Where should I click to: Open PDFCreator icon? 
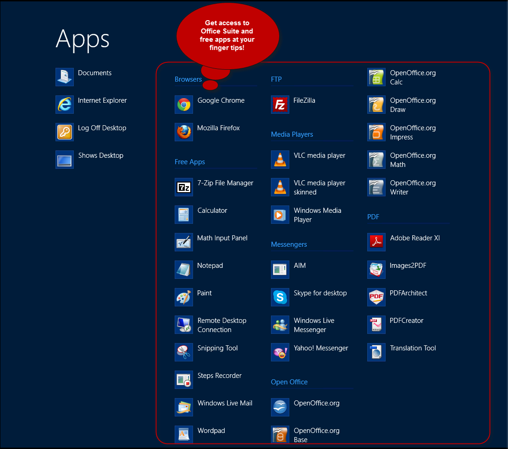[x=376, y=325]
